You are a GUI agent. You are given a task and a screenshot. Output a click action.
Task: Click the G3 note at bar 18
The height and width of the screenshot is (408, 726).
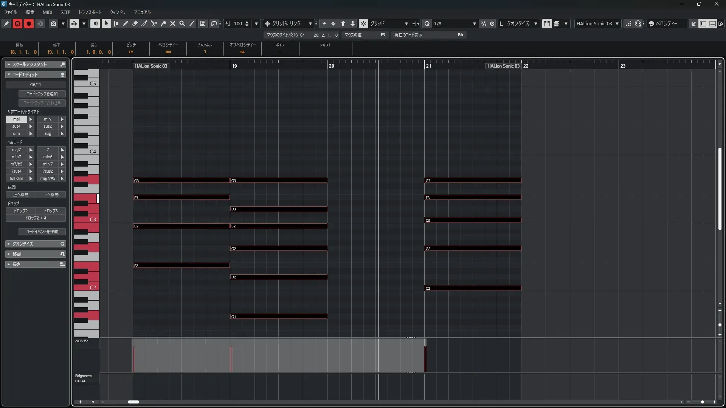(x=181, y=181)
